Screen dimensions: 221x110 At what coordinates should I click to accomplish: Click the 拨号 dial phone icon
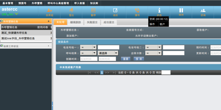[x=137, y=10]
